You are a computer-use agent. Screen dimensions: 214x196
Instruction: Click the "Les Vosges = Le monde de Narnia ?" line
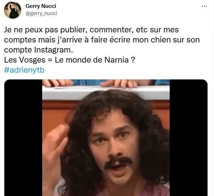click(x=70, y=60)
